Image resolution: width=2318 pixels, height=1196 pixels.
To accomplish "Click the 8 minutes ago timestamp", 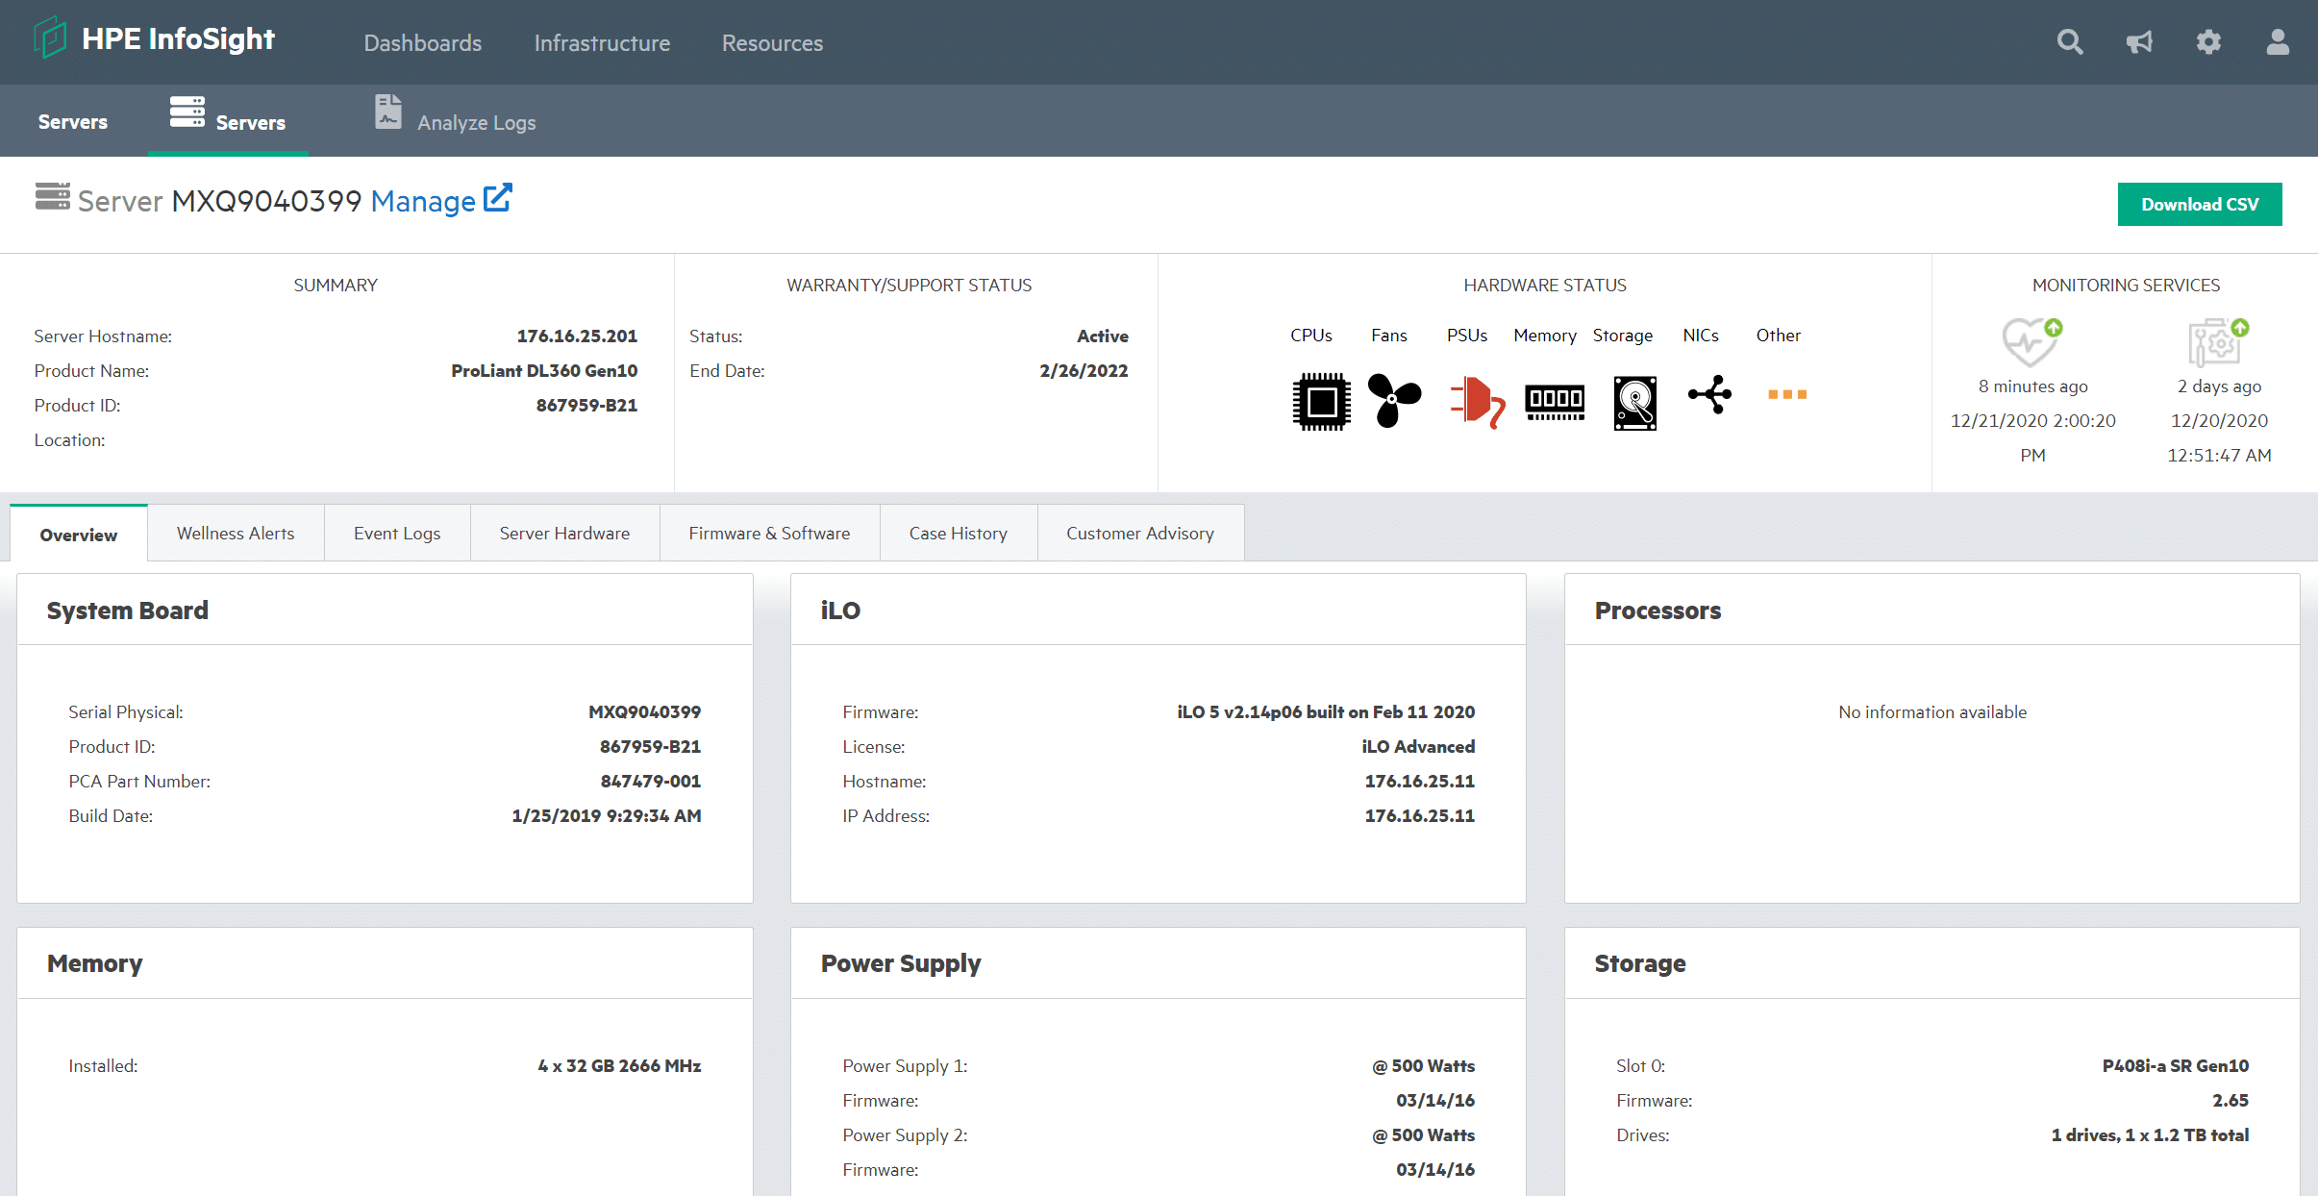I will click(2032, 386).
